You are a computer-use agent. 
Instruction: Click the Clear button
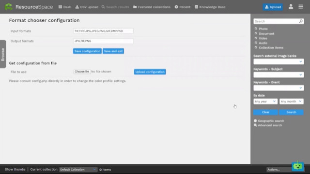(265, 112)
